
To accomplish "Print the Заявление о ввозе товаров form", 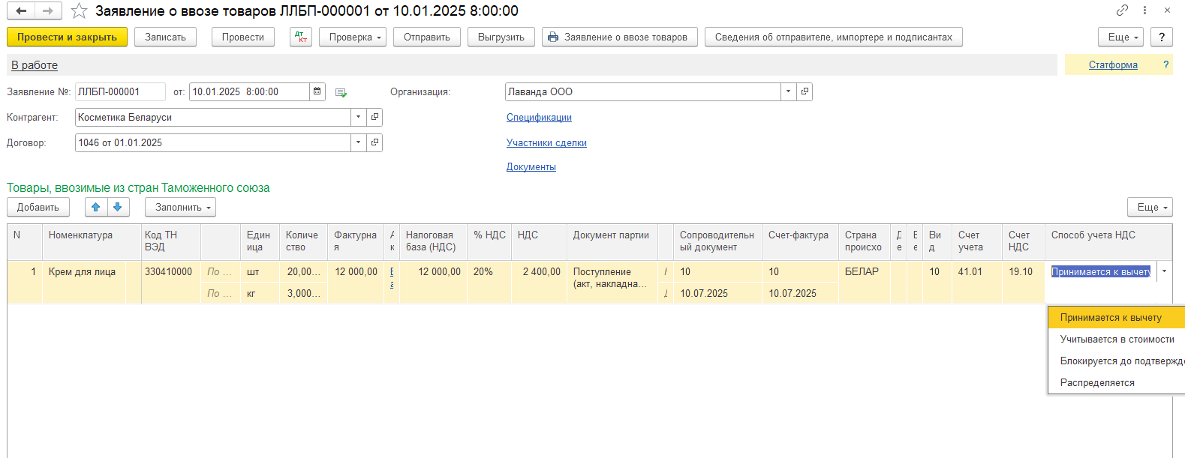I will point(620,37).
